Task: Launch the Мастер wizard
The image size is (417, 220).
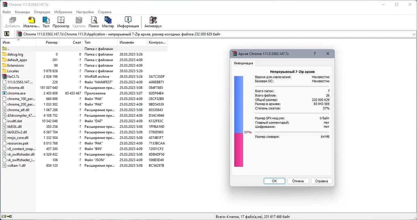Action: coord(108,22)
